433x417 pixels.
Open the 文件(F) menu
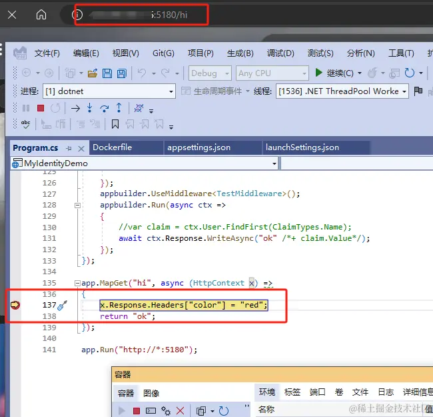(x=47, y=53)
